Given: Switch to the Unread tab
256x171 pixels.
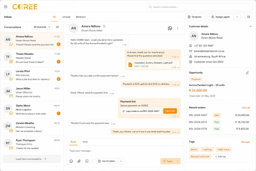Looking at the screenshot, I should (66, 17).
